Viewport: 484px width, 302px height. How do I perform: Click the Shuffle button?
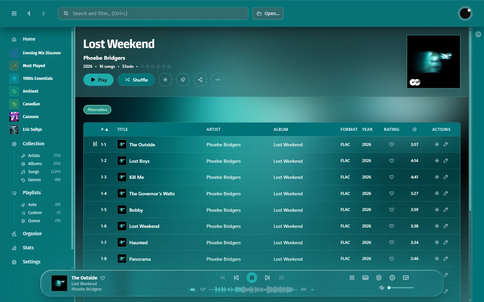tap(136, 80)
